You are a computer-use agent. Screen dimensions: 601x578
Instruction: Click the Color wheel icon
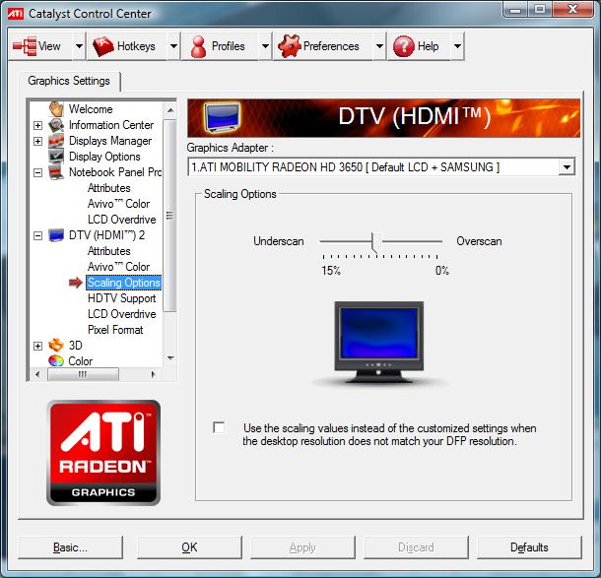point(56,360)
